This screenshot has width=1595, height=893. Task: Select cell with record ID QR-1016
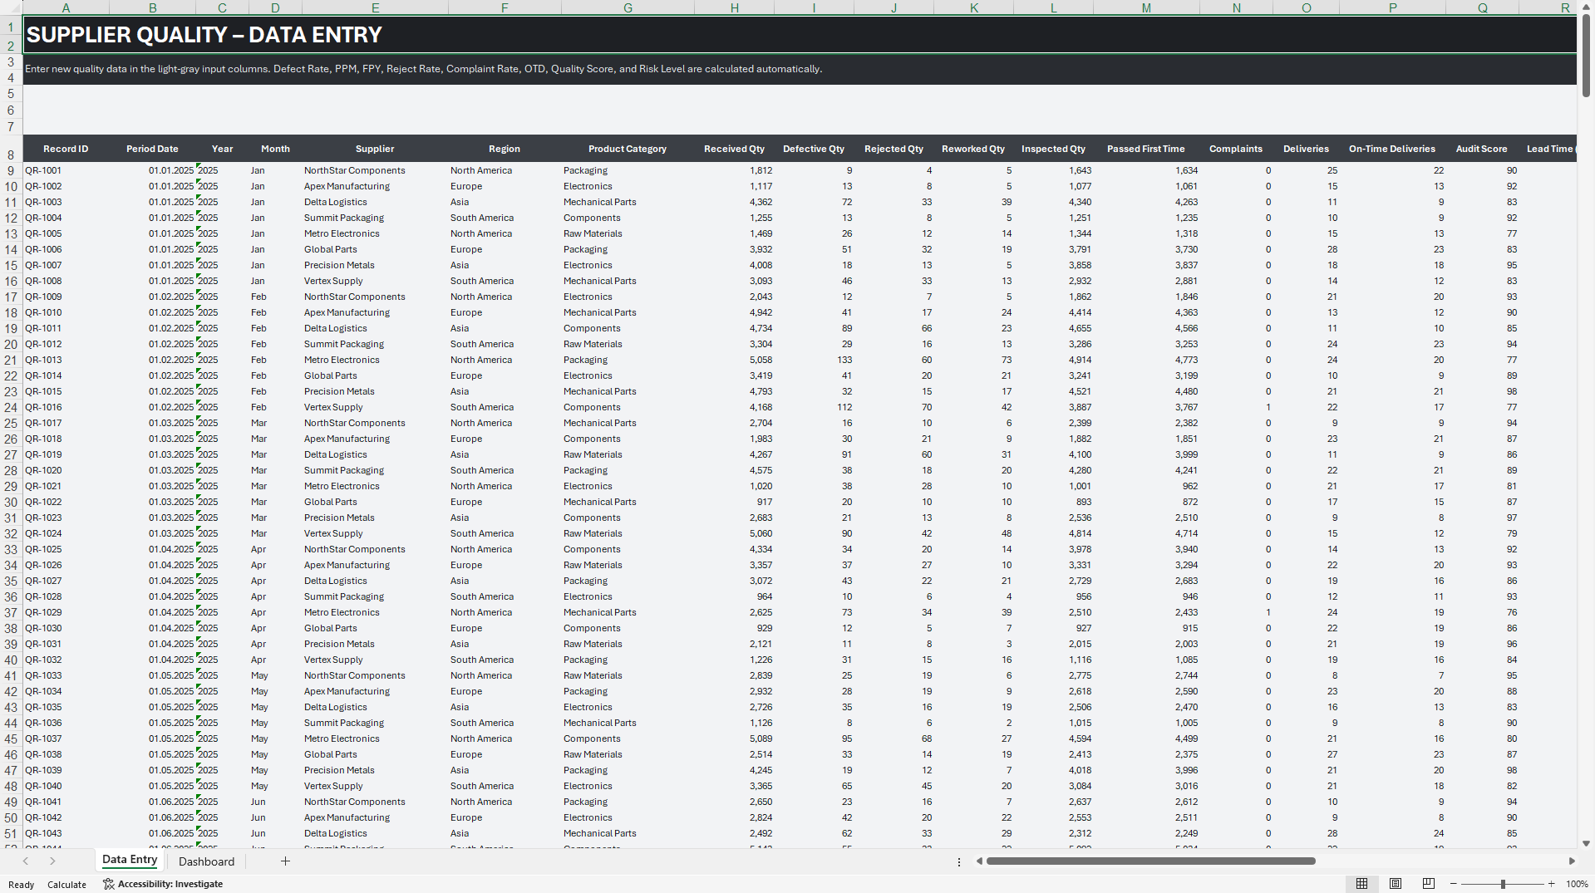(66, 407)
